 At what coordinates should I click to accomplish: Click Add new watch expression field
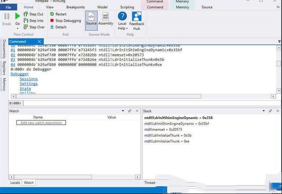pos(41,123)
